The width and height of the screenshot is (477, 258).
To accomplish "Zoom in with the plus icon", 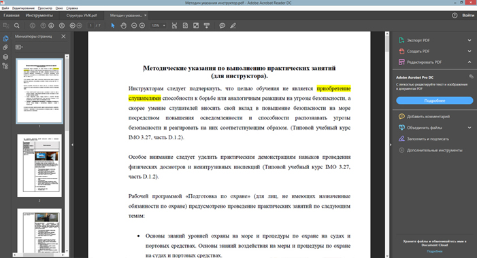I will point(142,26).
